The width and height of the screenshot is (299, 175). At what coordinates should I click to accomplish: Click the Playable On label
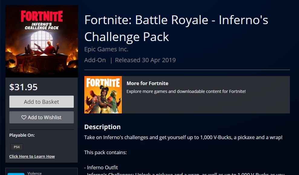coord(22,135)
